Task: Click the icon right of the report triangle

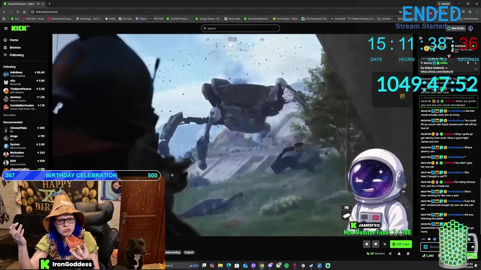Action: pos(408,253)
